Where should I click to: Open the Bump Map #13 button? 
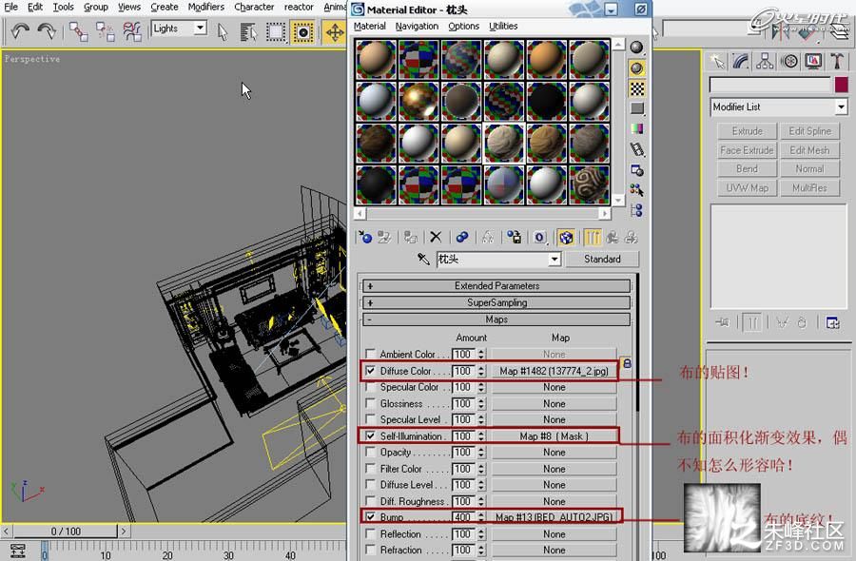tap(554, 517)
